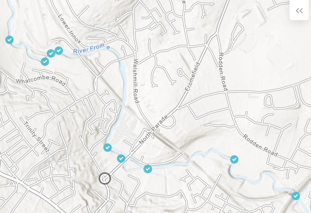
Task: Click the Trinity Street label
Action: (37, 137)
